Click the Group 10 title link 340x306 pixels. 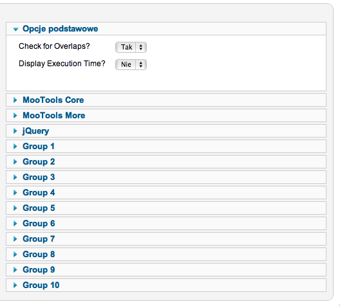tap(41, 285)
